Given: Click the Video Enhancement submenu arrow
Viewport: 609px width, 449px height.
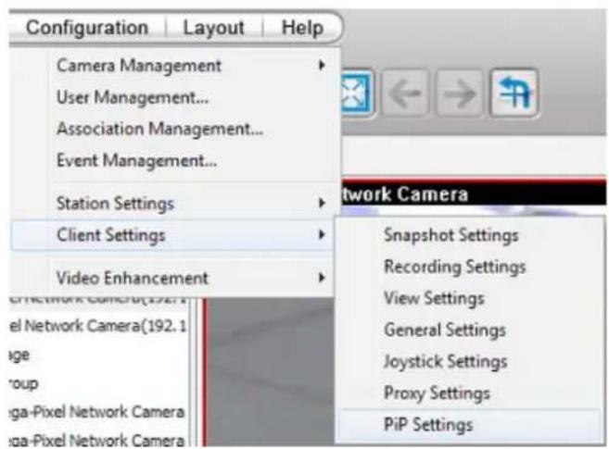Looking at the screenshot, I should pyautogui.click(x=322, y=278).
